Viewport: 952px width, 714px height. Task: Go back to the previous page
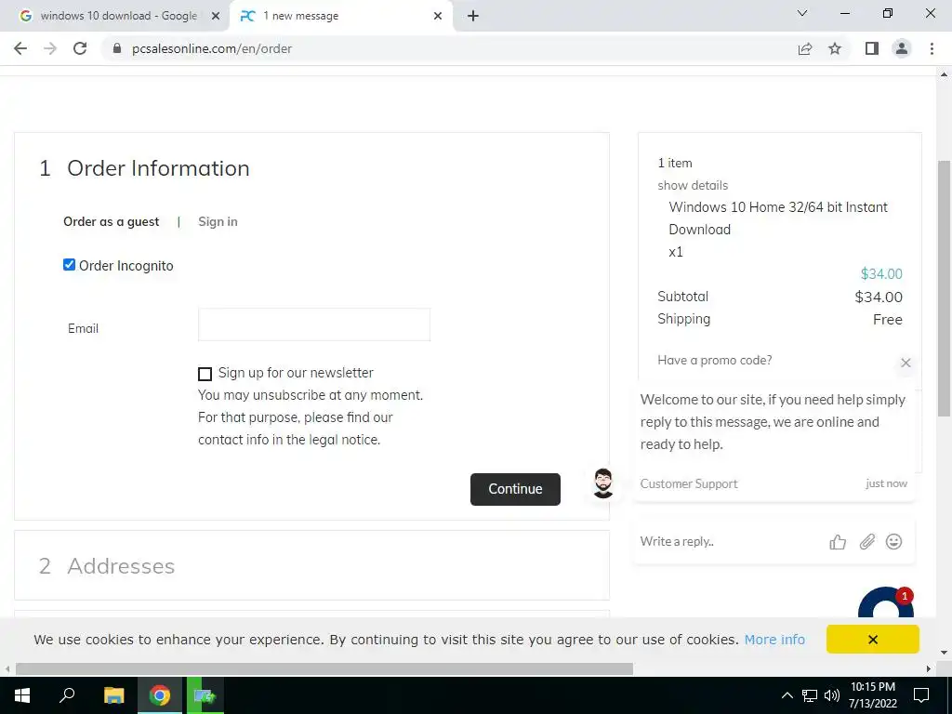pos(20,48)
